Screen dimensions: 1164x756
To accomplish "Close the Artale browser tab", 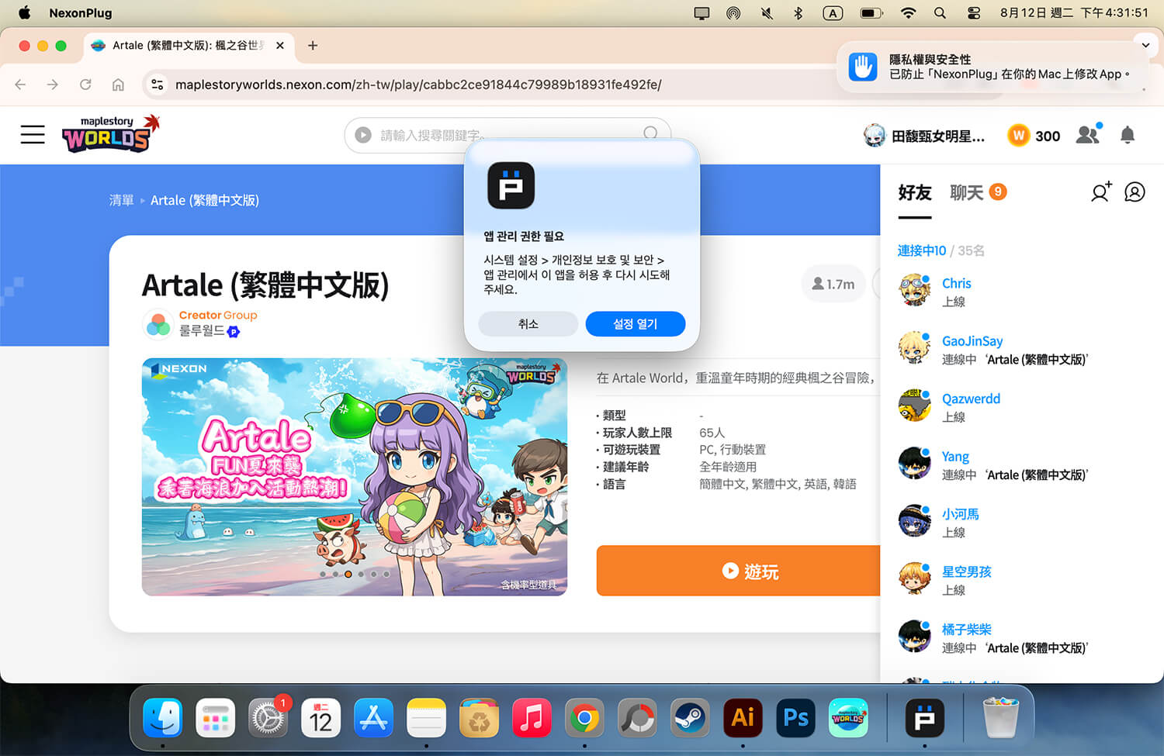I will tap(280, 46).
